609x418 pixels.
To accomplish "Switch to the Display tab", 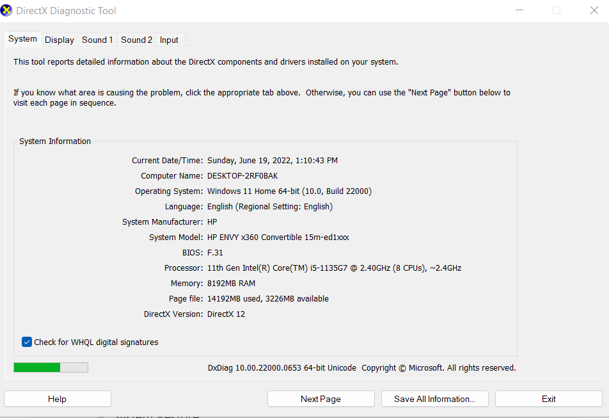I will coord(59,40).
